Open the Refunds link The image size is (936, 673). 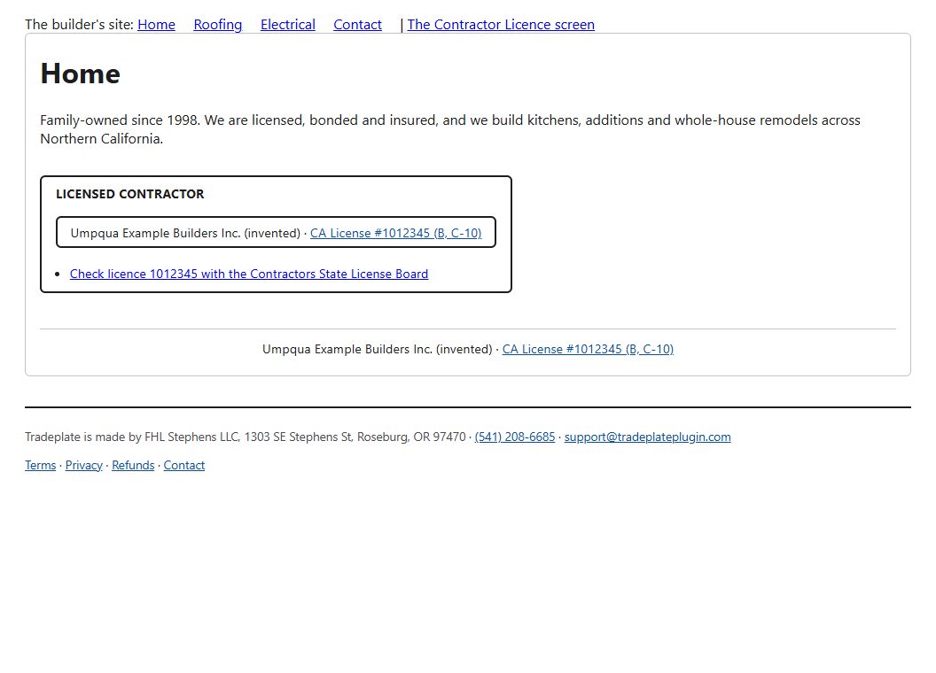(x=133, y=466)
